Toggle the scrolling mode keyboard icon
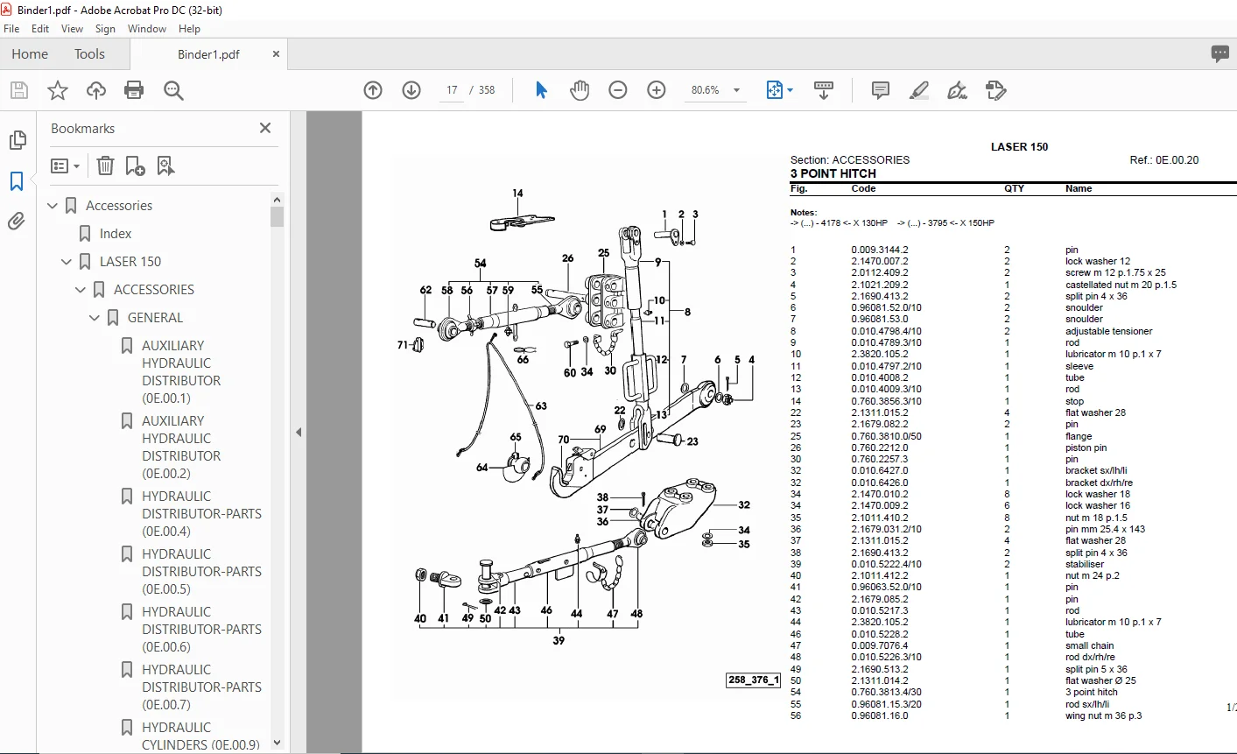1237x754 pixels. point(824,90)
